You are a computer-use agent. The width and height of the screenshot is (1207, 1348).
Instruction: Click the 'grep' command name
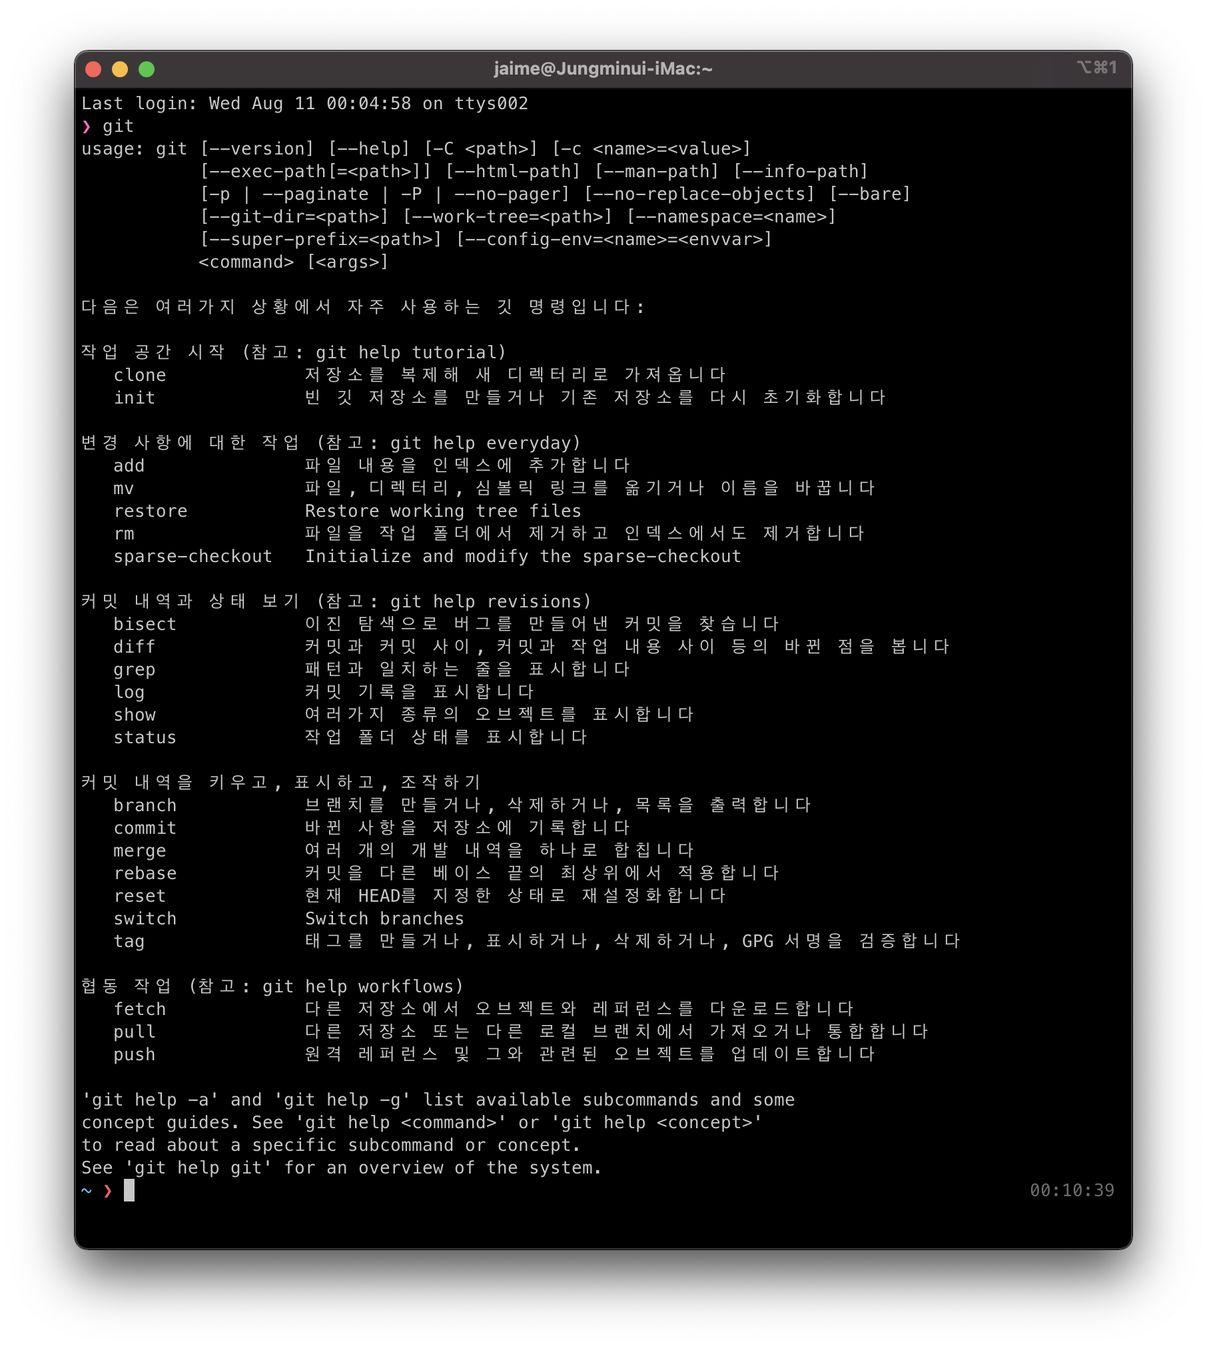pyautogui.click(x=135, y=670)
